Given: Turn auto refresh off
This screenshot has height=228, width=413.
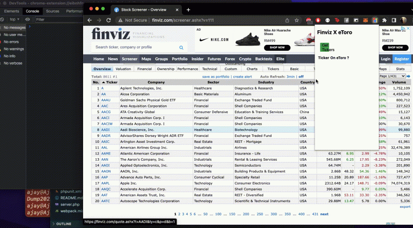Looking at the screenshot, I should (301, 77).
